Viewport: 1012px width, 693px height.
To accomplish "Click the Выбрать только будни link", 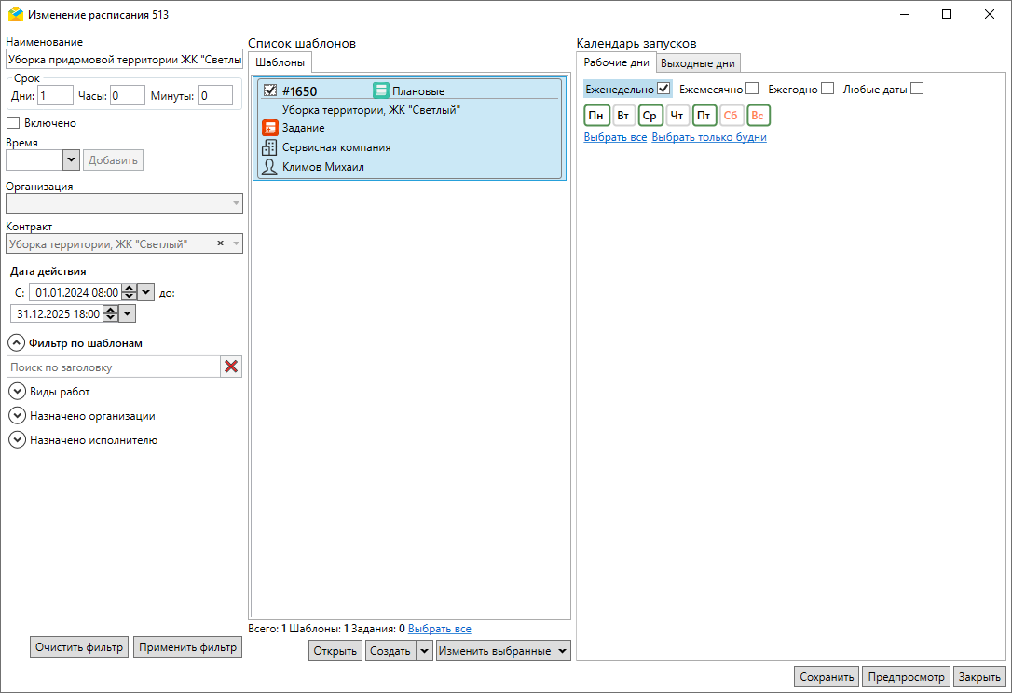I will [708, 137].
